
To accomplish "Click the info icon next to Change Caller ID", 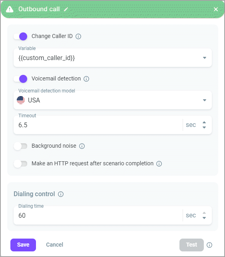I will (x=78, y=36).
